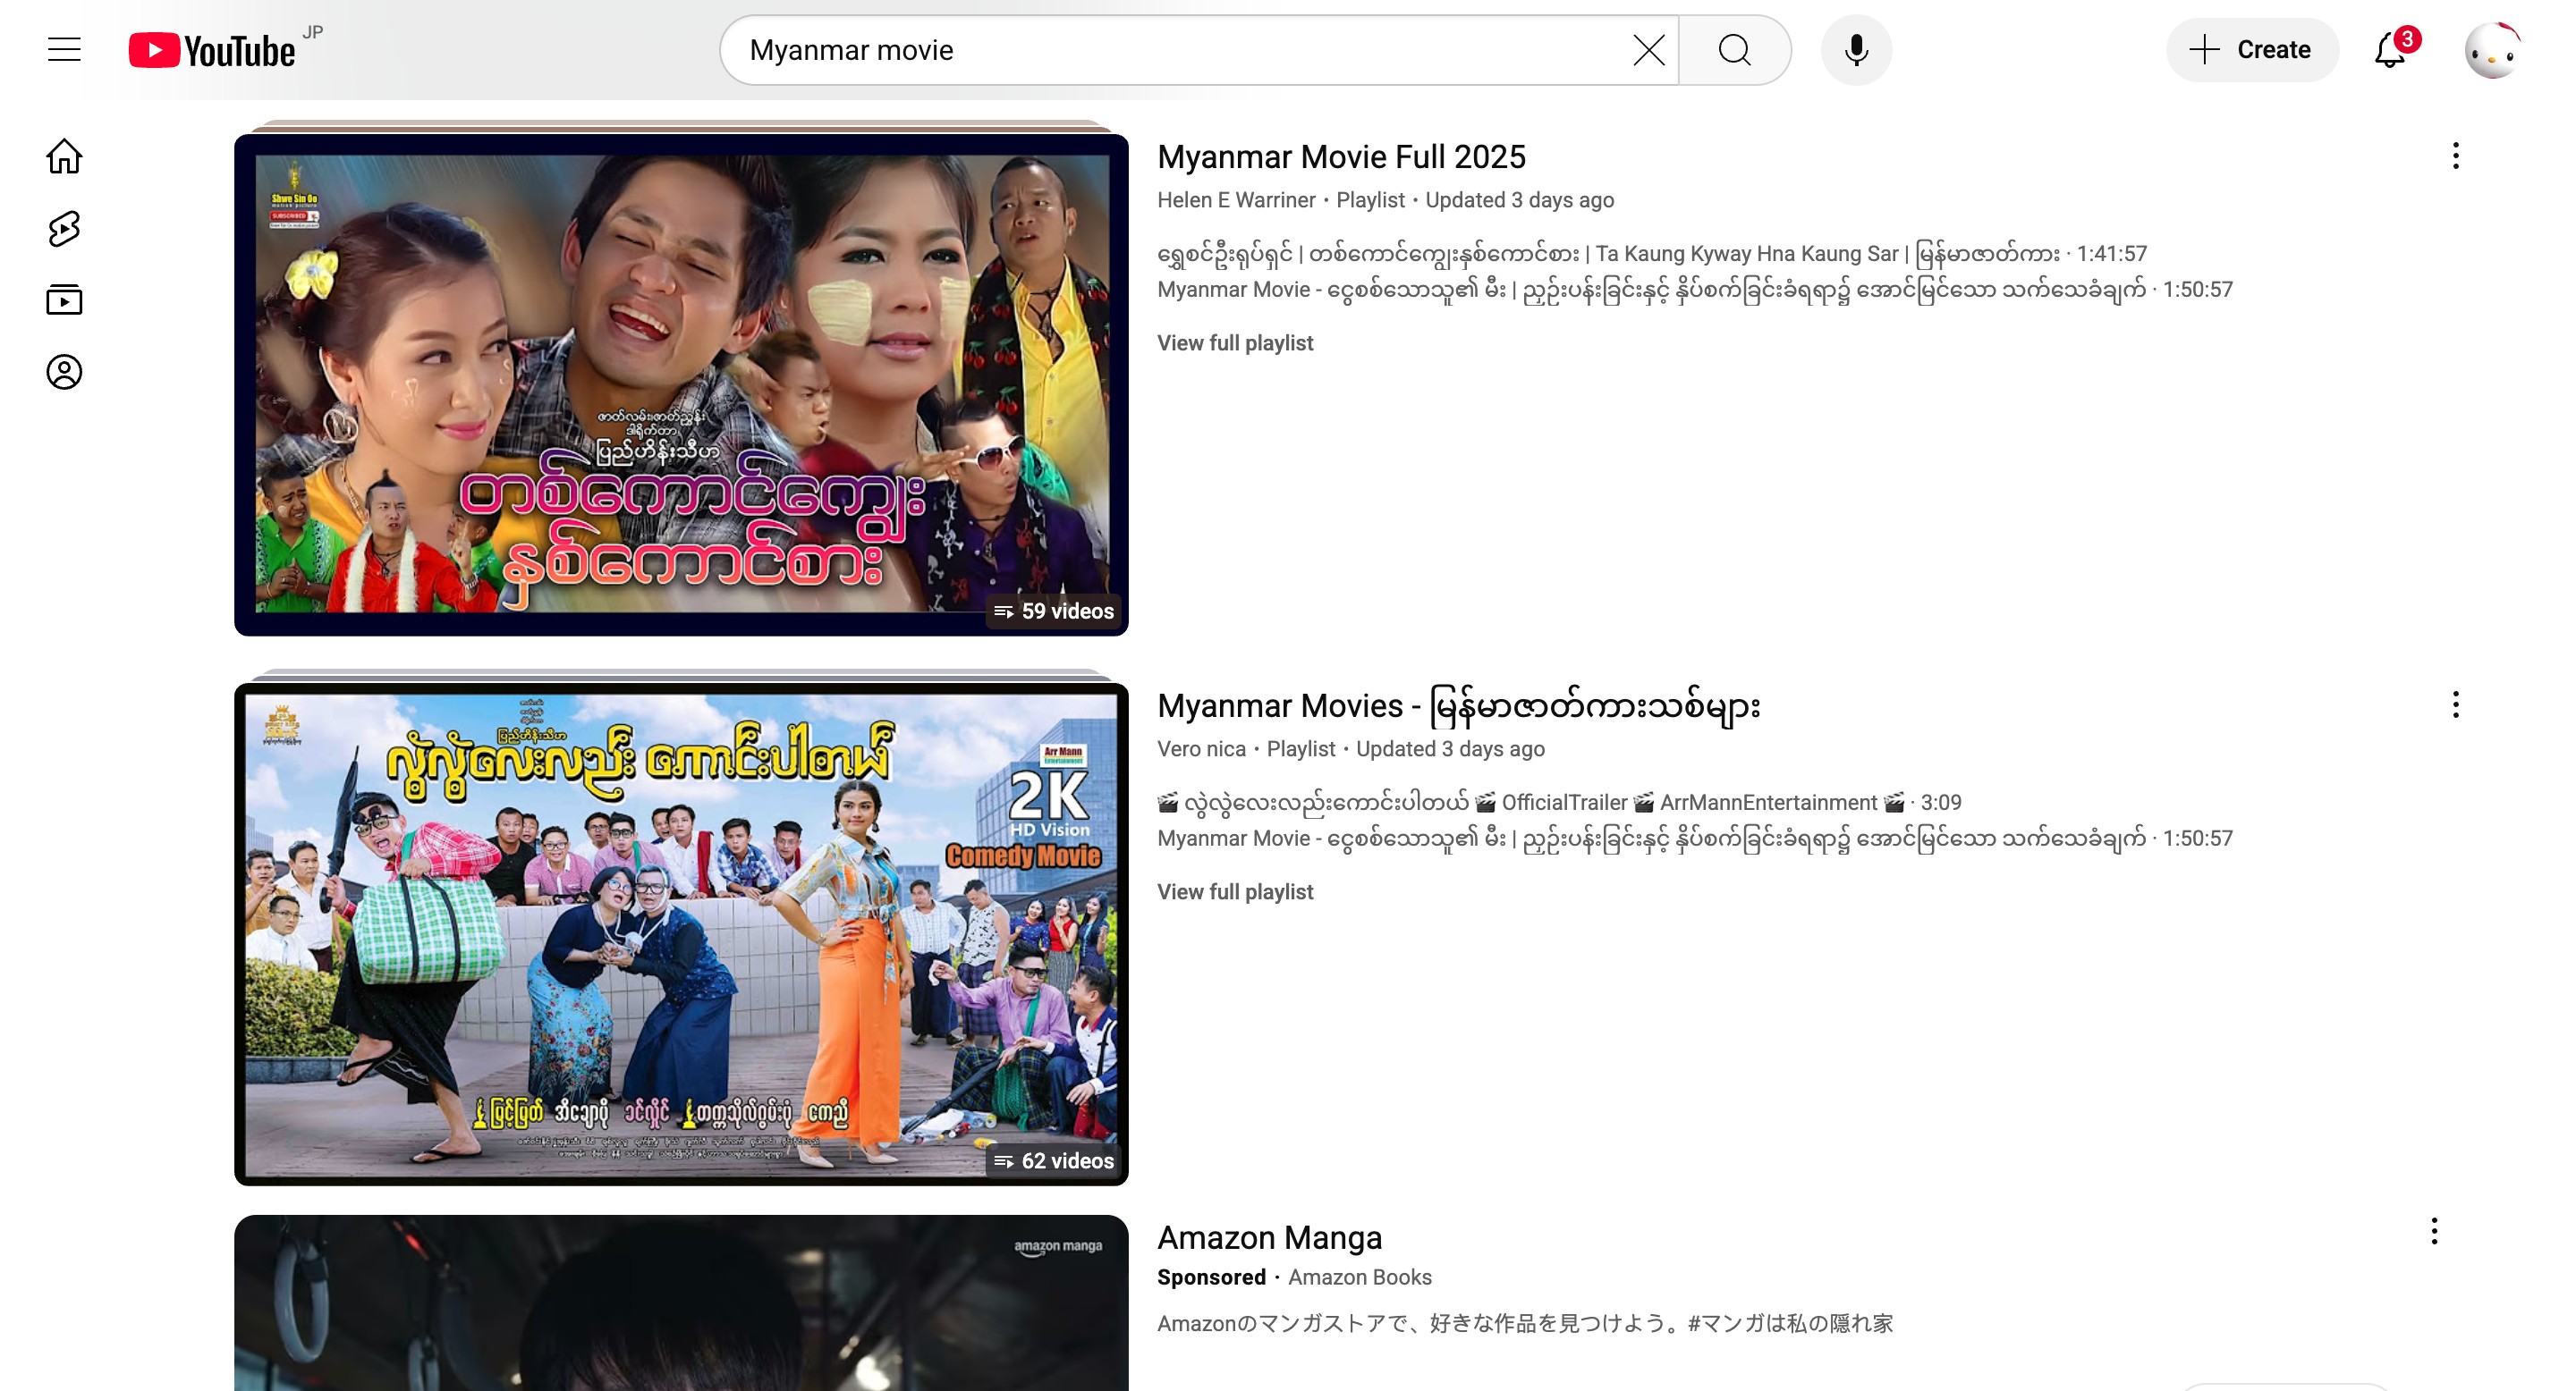Image resolution: width=2576 pixels, height=1391 pixels.
Task: Click the OfficialTrailer 3:09 video entry
Action: 1559,803
